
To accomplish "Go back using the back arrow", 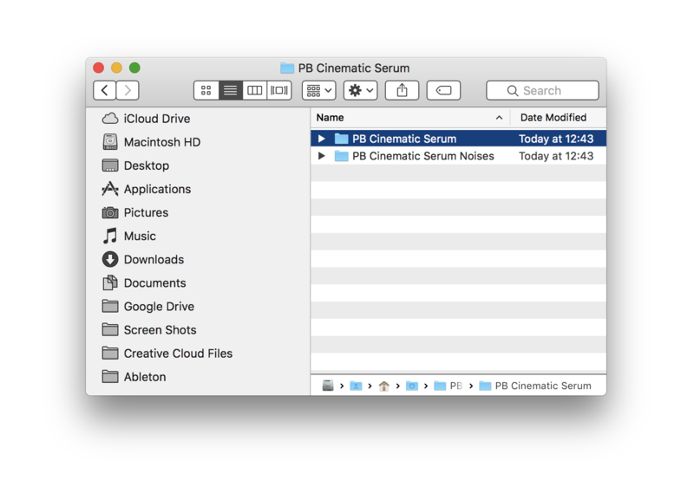I will pos(105,90).
